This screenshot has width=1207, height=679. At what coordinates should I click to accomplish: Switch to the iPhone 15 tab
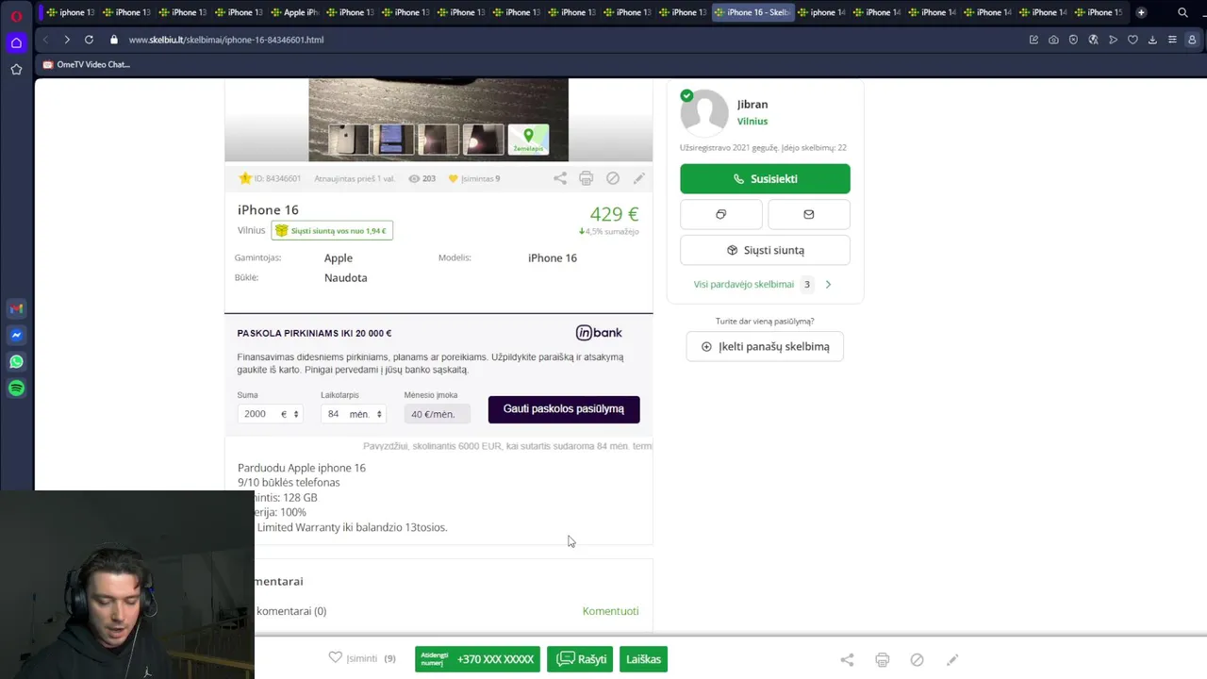click(x=1099, y=12)
